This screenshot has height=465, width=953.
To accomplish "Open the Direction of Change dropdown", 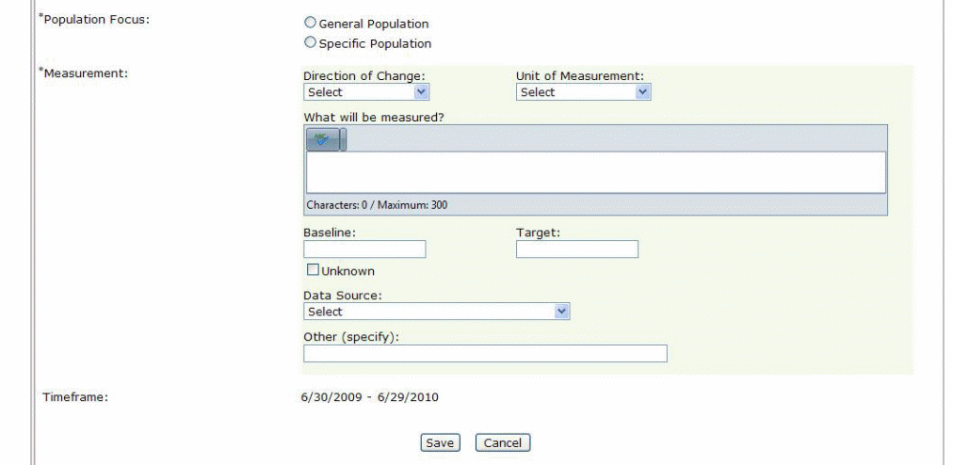I will 366,92.
